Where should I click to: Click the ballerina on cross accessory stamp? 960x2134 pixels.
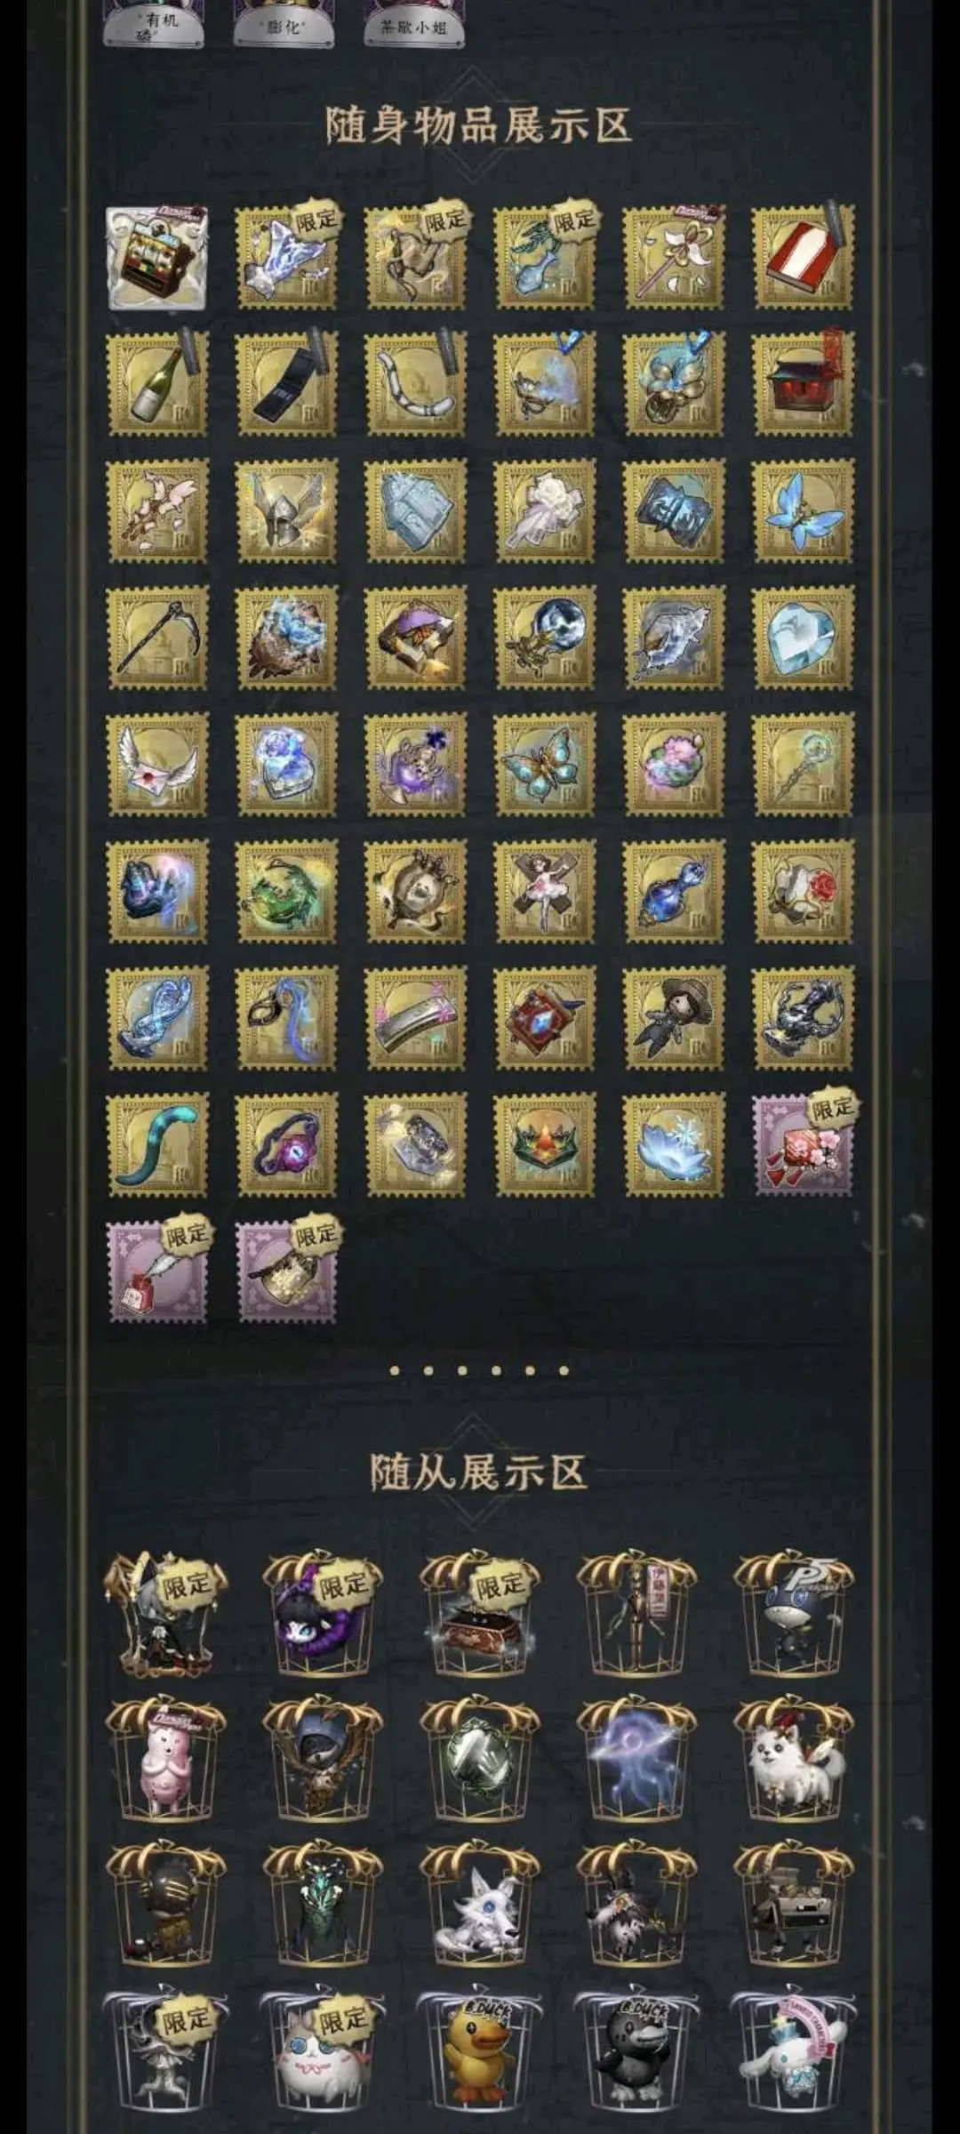click(x=545, y=891)
